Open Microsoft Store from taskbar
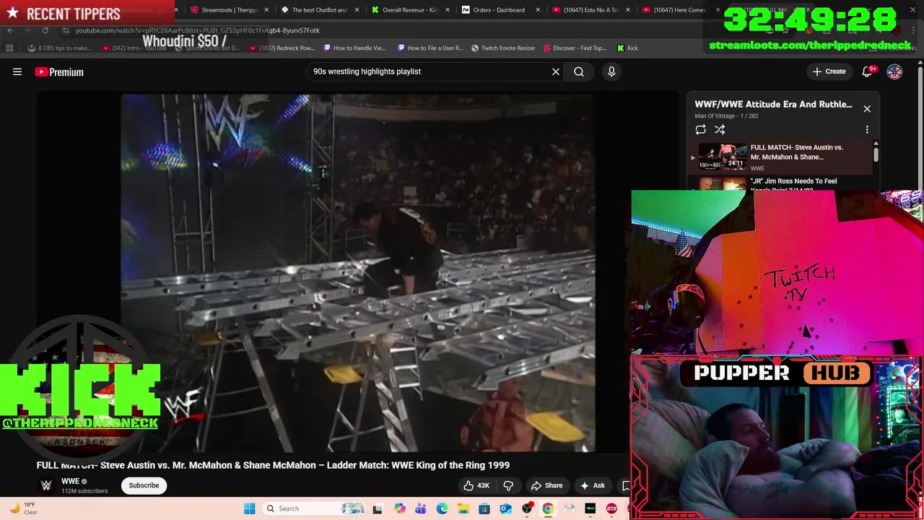 484,508
